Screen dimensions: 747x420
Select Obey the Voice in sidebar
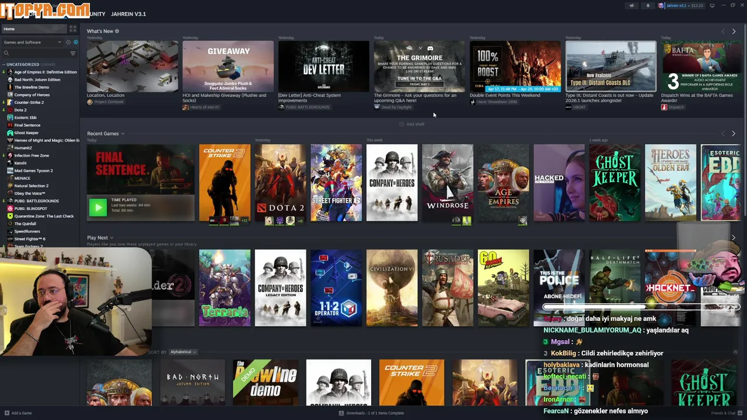pos(30,194)
